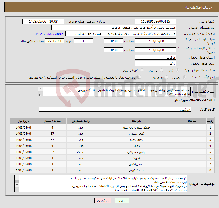This screenshot has width=219, height=208.
Task: Click up arrow of buyer notes scrollbar
Action: pos(17,178)
